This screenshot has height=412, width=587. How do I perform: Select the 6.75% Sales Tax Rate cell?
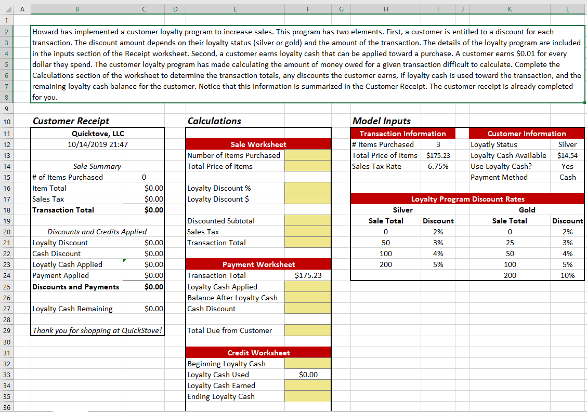(x=438, y=166)
